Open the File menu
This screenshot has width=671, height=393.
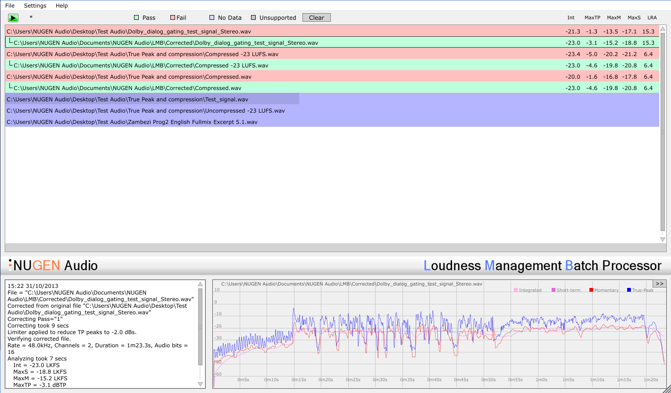pos(10,6)
